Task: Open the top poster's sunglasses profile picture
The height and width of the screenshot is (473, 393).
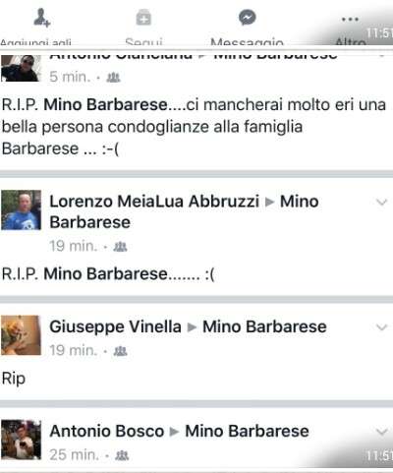Action: pos(22,68)
